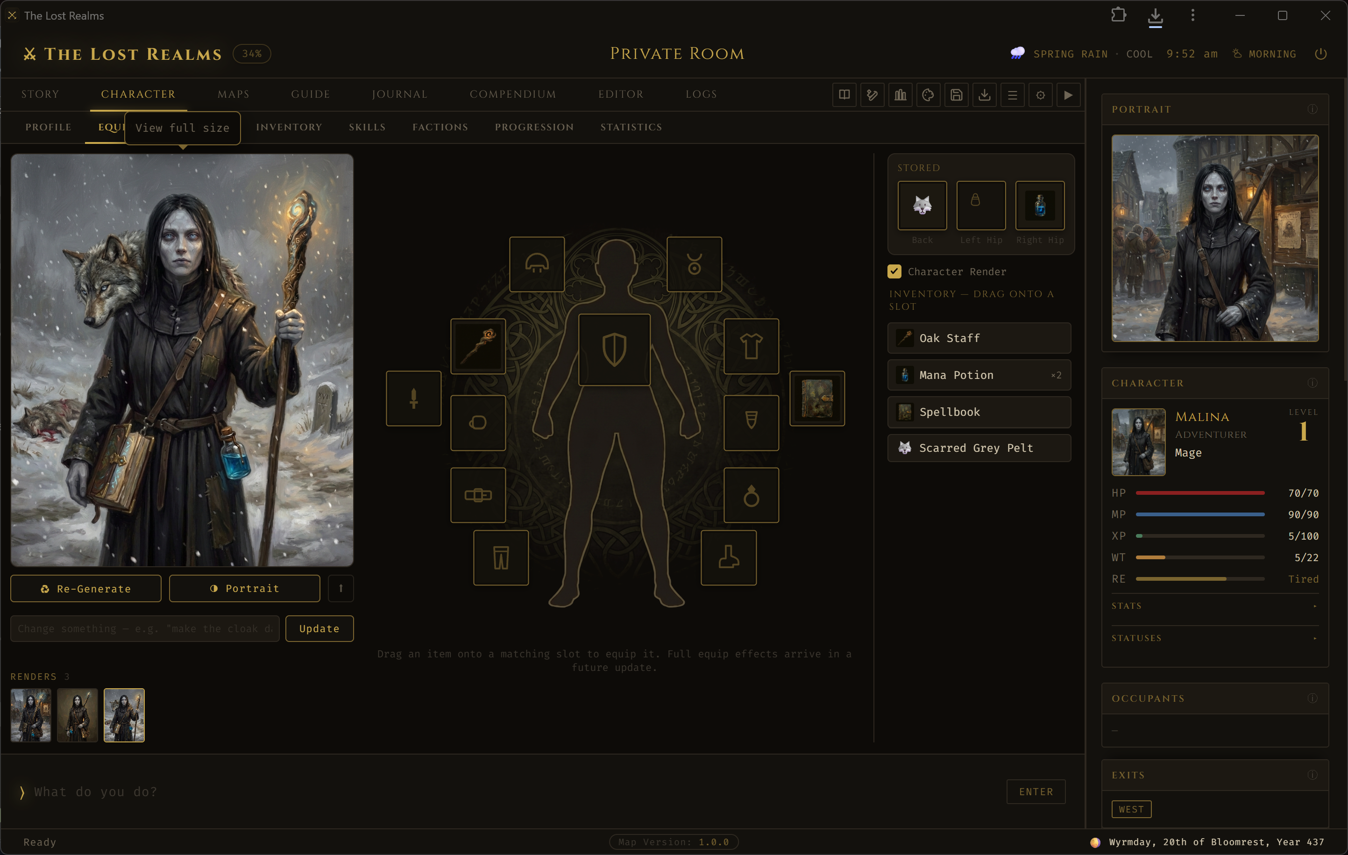Click the upload arrow button beside Portrait
The image size is (1348, 855).
click(341, 589)
